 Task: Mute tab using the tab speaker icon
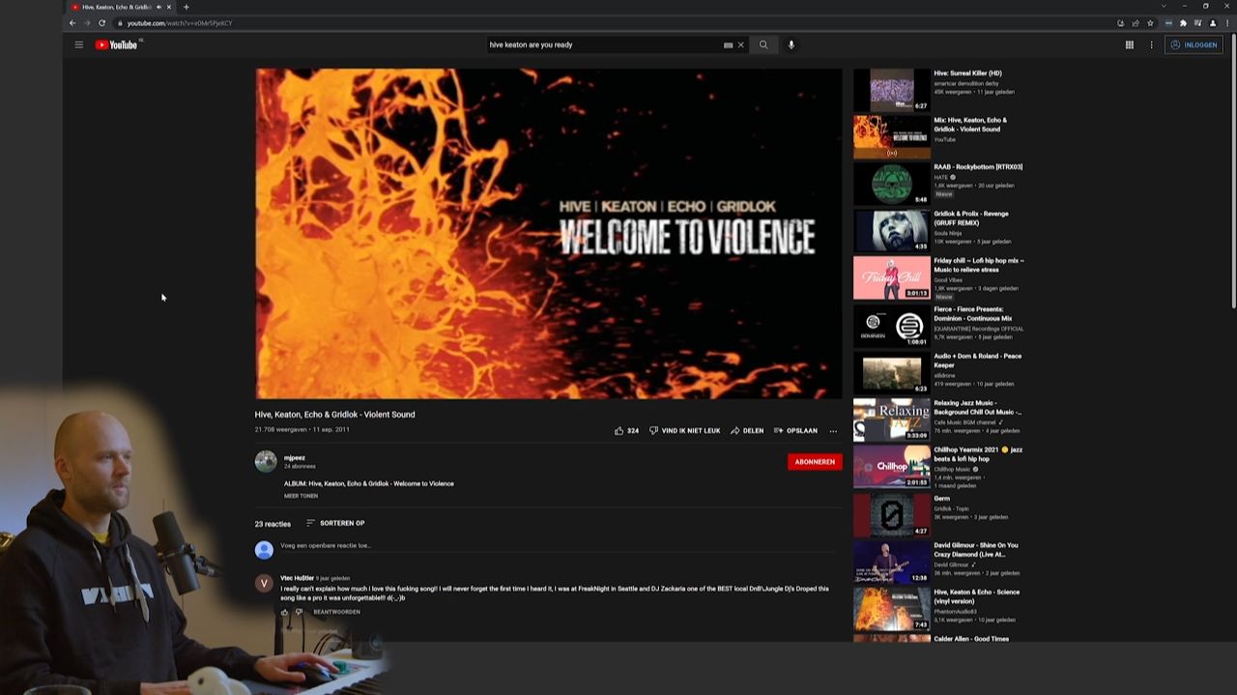click(x=158, y=7)
